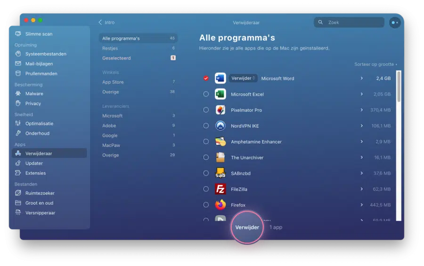Screen dimensions: 424x266
Task: Select the App Store category
Action: (x=138, y=82)
